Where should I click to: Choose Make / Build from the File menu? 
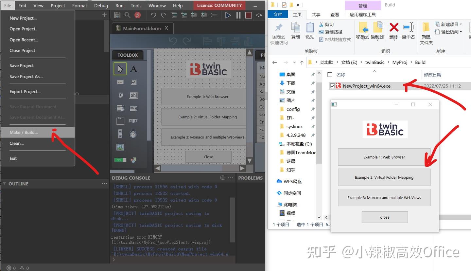pyautogui.click(x=24, y=132)
